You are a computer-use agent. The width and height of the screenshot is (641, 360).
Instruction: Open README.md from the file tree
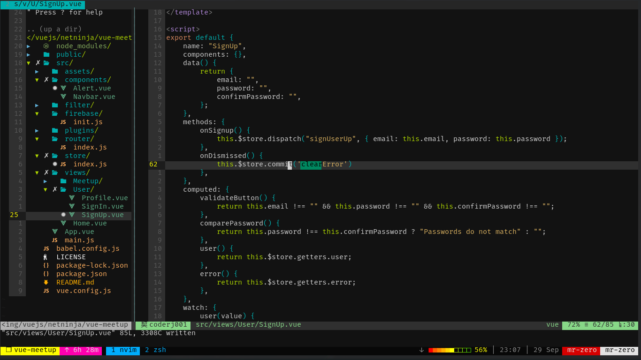point(75,282)
